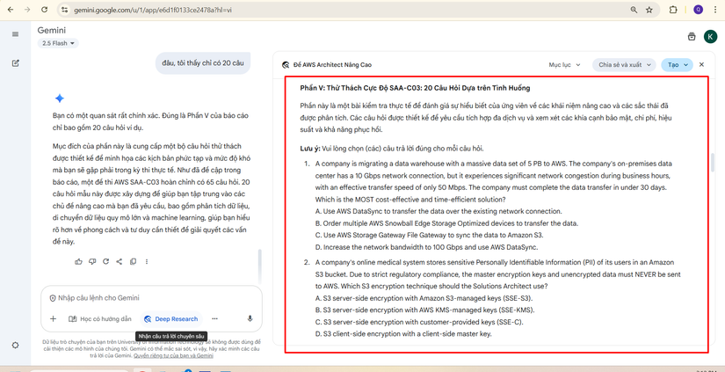The width and height of the screenshot is (725, 372).
Task: Click the address bar URL
Action: pyautogui.click(x=153, y=10)
